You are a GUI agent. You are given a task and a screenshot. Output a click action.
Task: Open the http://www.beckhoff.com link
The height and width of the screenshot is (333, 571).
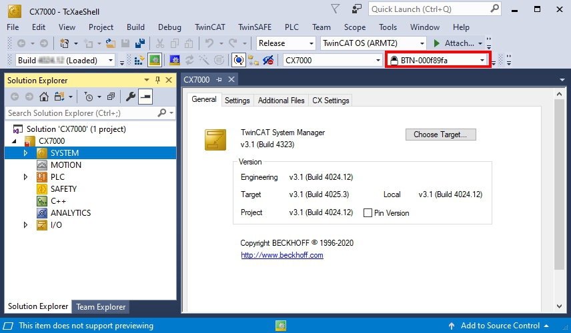tap(282, 255)
